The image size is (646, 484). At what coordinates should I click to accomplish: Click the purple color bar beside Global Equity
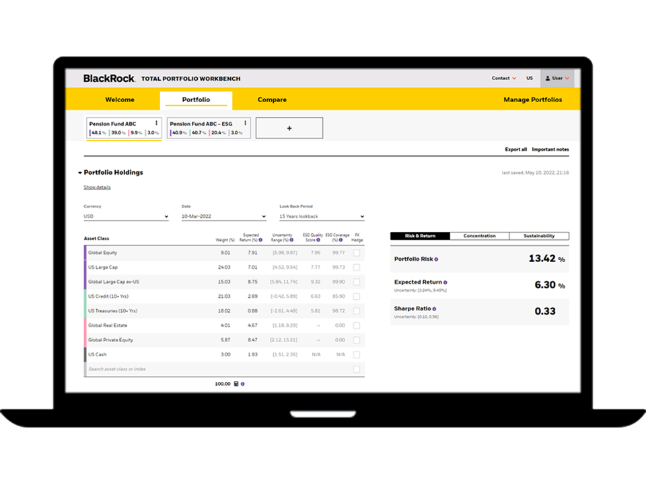point(85,253)
